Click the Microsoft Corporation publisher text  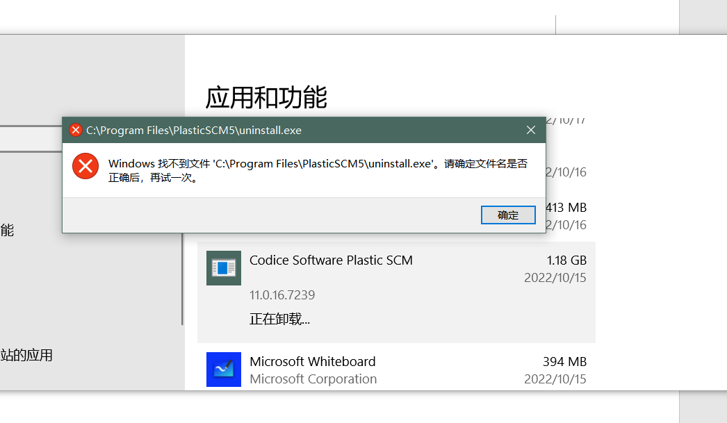click(313, 379)
